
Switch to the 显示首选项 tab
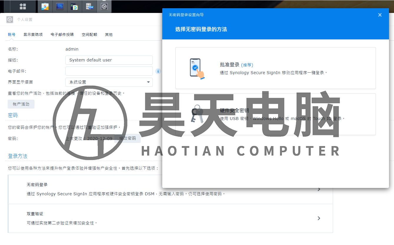(x=33, y=34)
